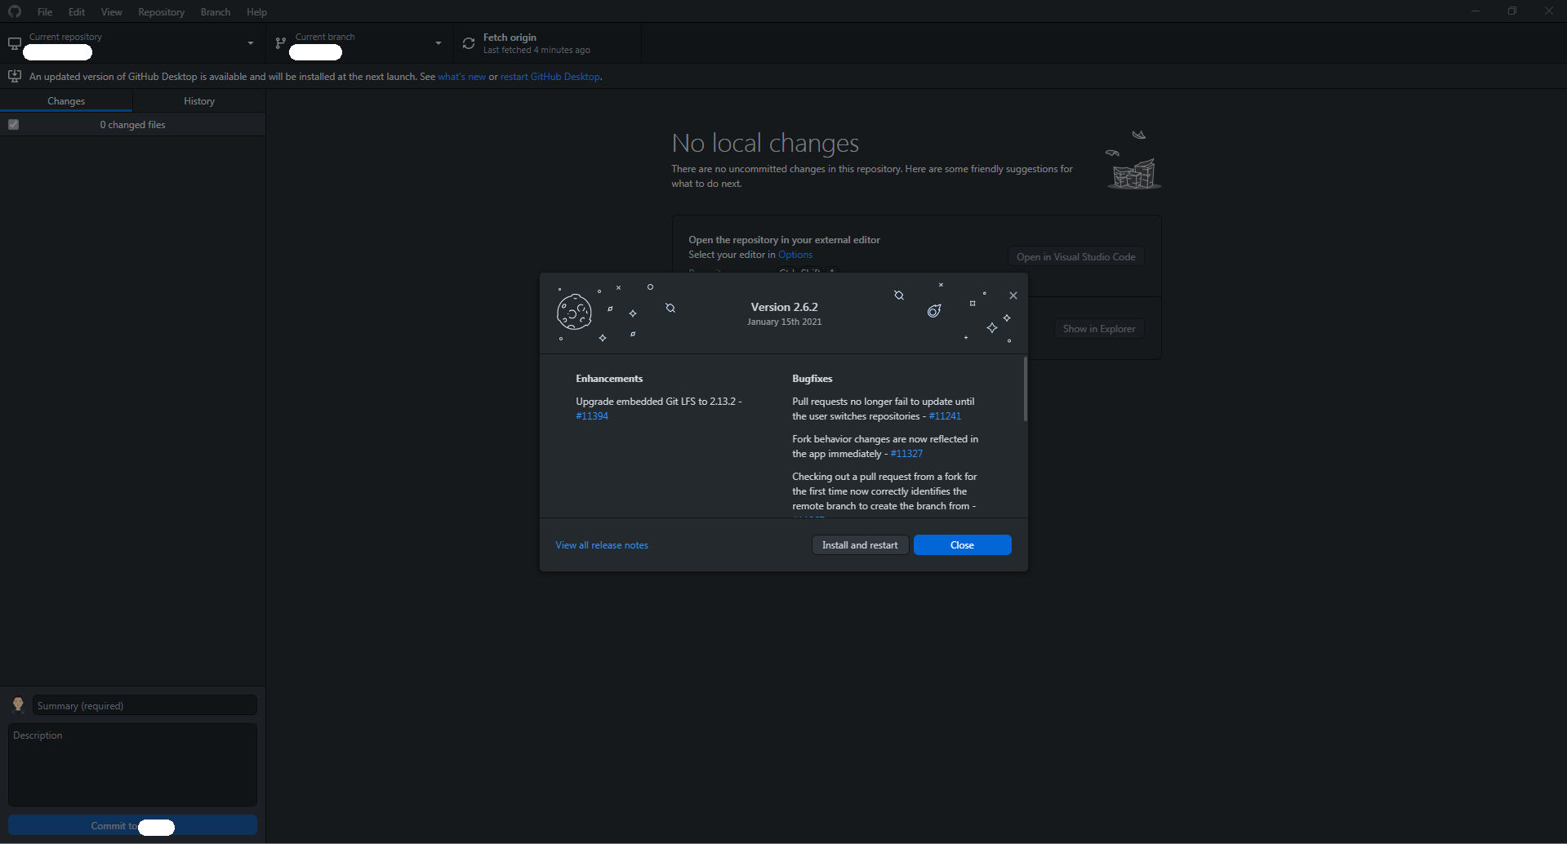Open issue link #11327
The image size is (1567, 844).
point(906,454)
